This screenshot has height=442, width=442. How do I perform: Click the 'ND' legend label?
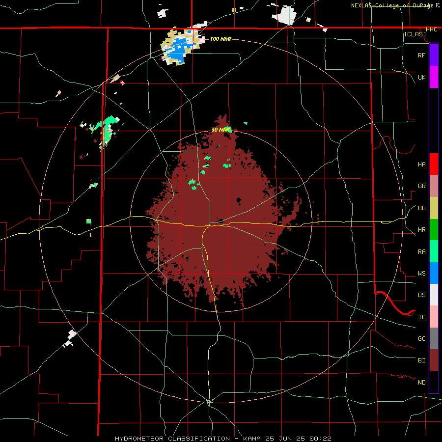(421, 383)
